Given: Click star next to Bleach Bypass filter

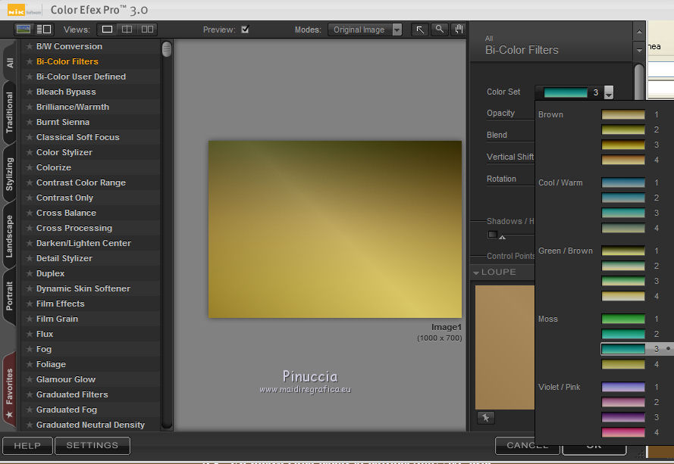Looking at the screenshot, I should coord(29,92).
